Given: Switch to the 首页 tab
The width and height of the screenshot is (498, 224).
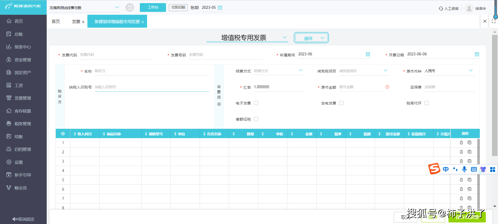Looking at the screenshot, I should click(56, 21).
